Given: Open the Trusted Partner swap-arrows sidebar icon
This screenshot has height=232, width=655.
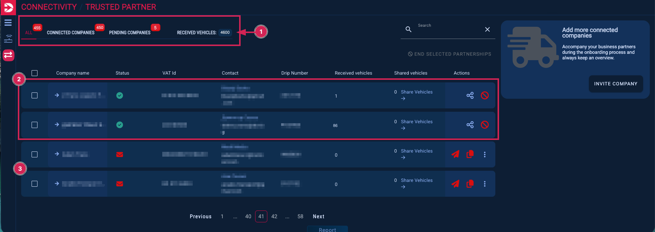Looking at the screenshot, I should (8, 55).
